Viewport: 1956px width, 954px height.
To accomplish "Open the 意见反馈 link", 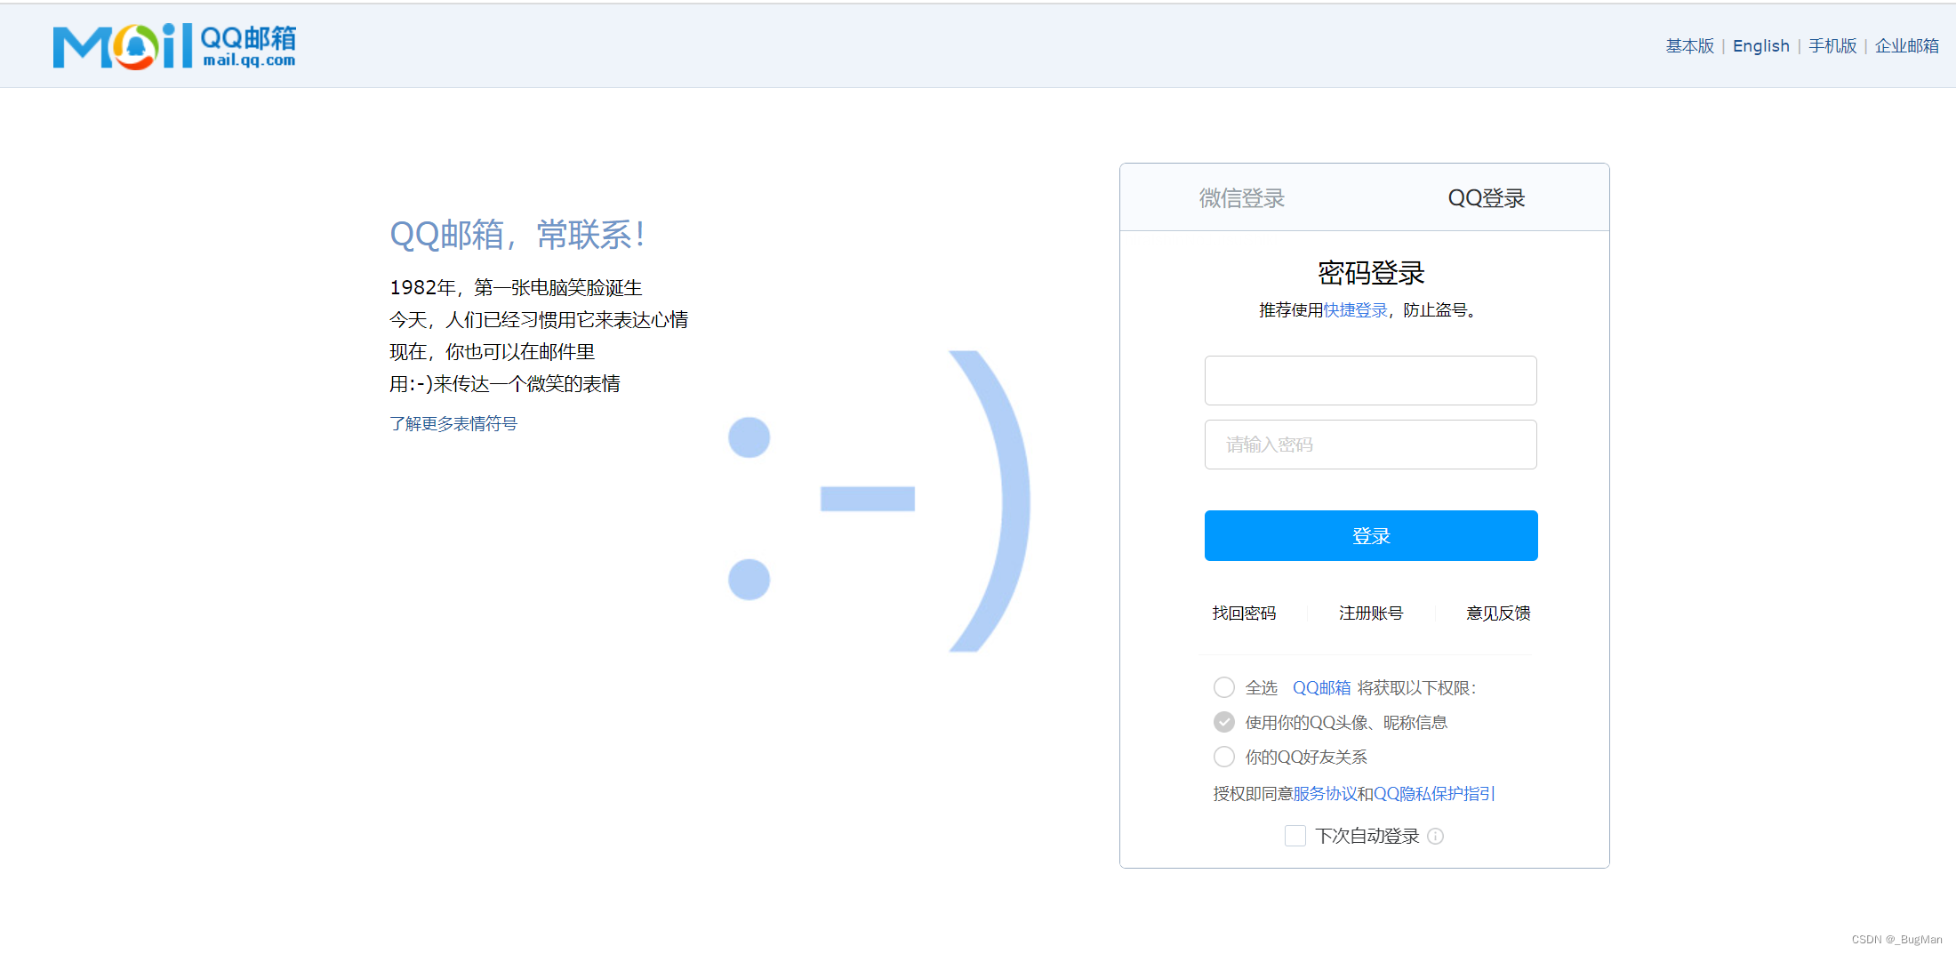I will pyautogui.click(x=1498, y=613).
